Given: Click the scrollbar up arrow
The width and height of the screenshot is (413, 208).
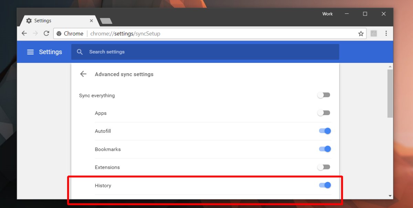Looking at the screenshot, I should [x=390, y=66].
